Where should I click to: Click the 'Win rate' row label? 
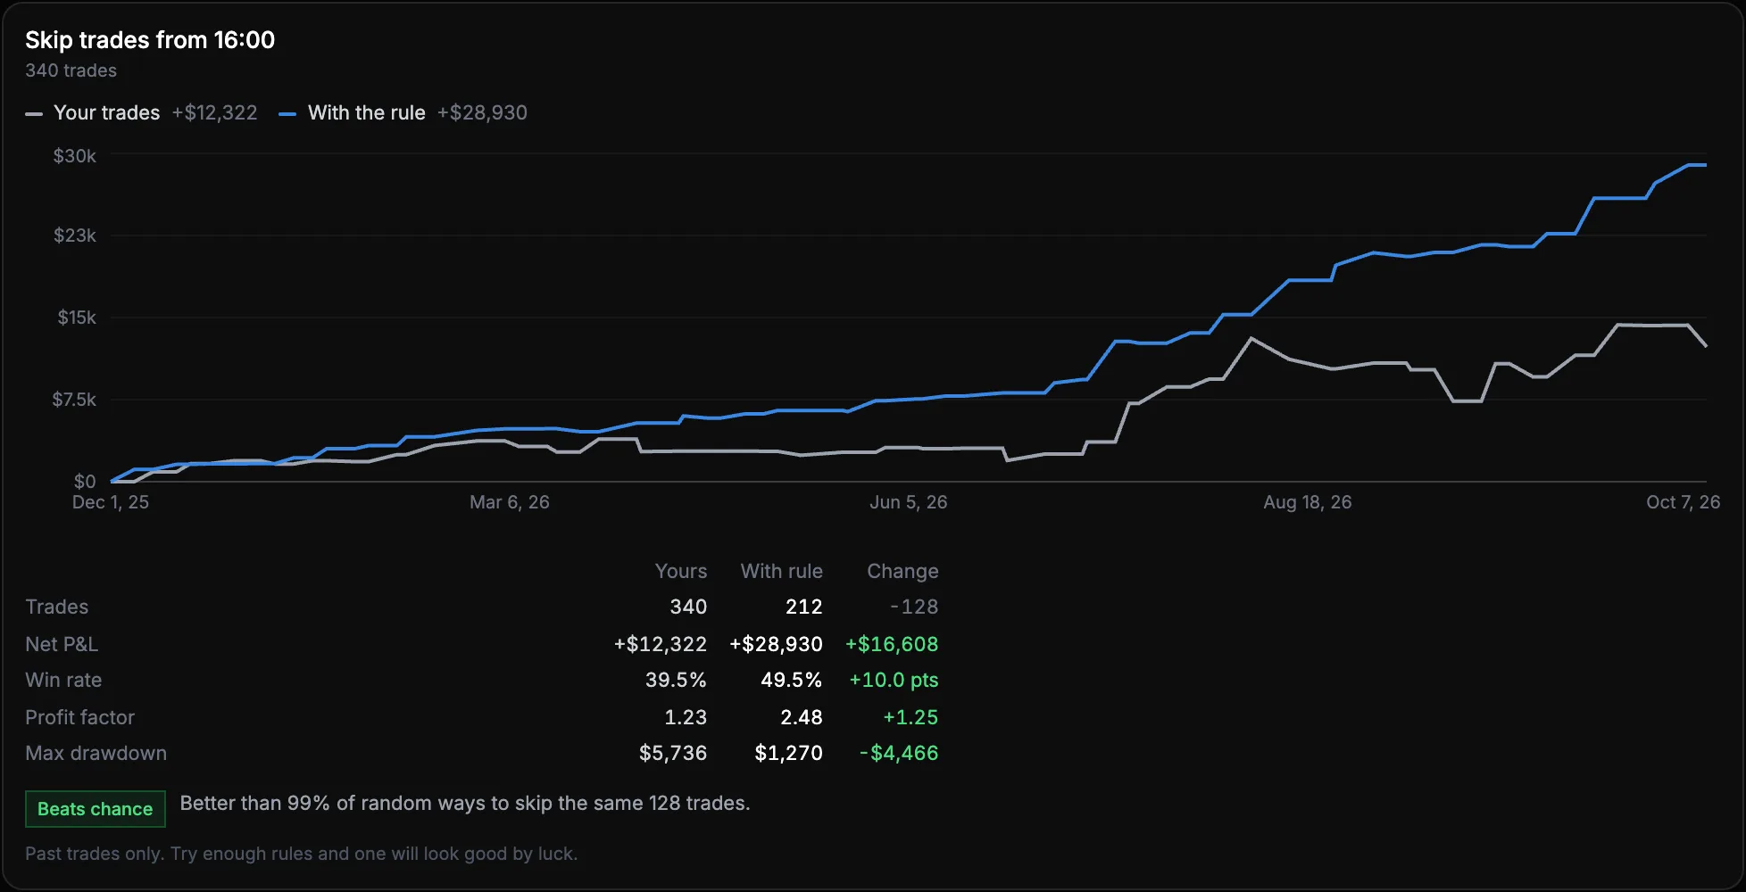pos(63,680)
